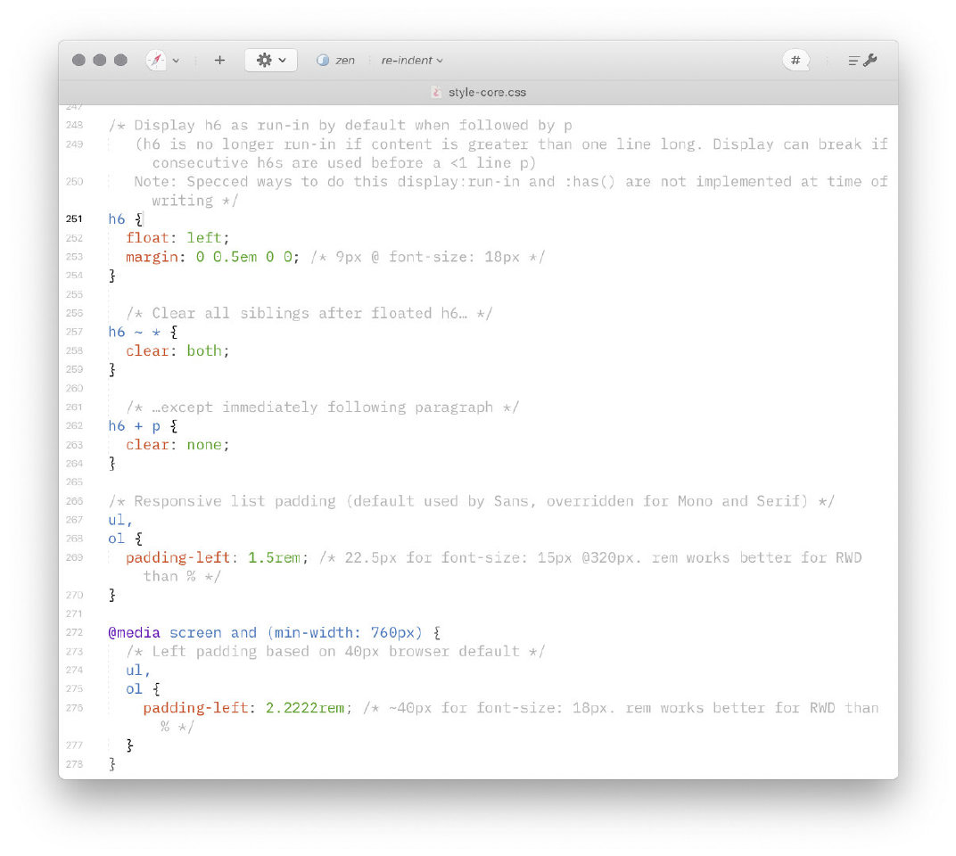956x856 pixels.
Task: Click the plus button in the toolbar
Action: pos(219,61)
